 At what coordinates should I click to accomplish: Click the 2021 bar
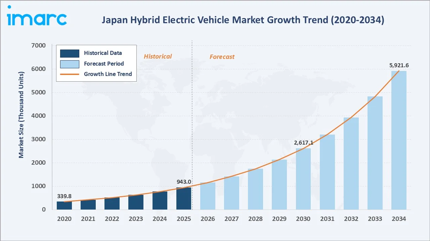pyautogui.click(x=88, y=205)
